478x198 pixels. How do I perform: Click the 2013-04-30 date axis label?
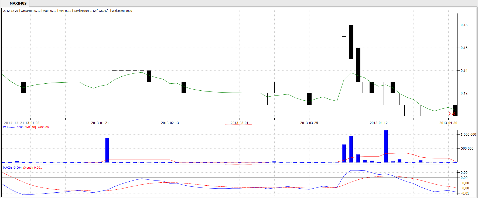(448, 123)
